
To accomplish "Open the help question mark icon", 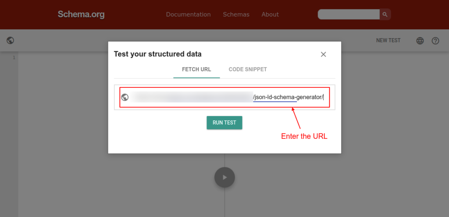I will tap(435, 41).
